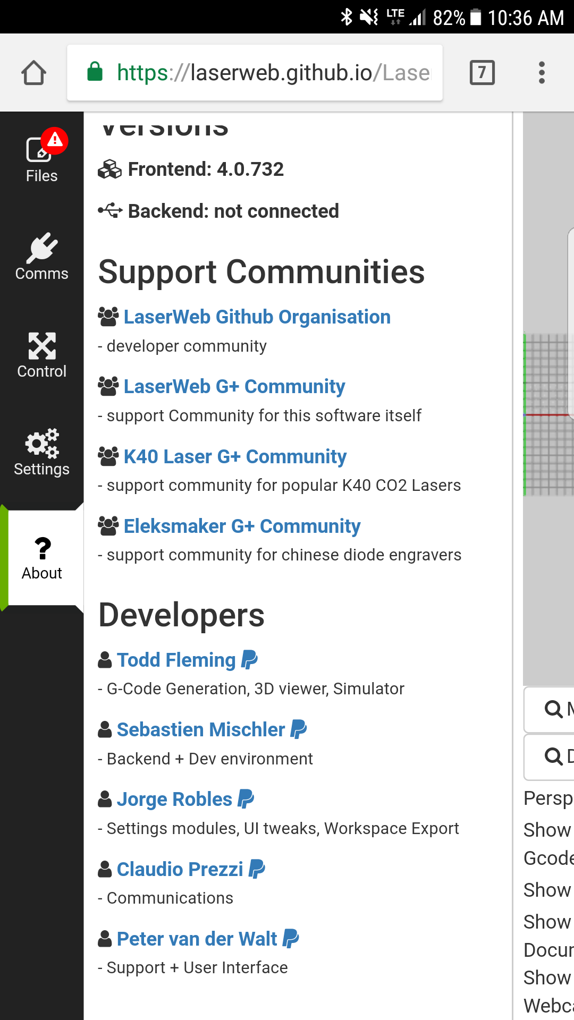
Task: Tap PayPal icon next to Jorge Robles
Action: [246, 799]
